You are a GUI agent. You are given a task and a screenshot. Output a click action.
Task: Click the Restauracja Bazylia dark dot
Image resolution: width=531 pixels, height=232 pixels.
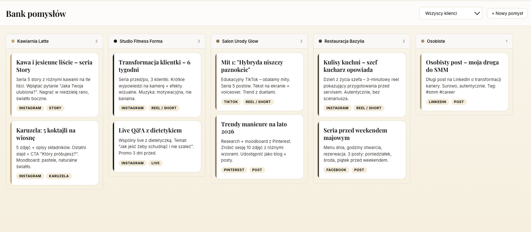pos(320,41)
